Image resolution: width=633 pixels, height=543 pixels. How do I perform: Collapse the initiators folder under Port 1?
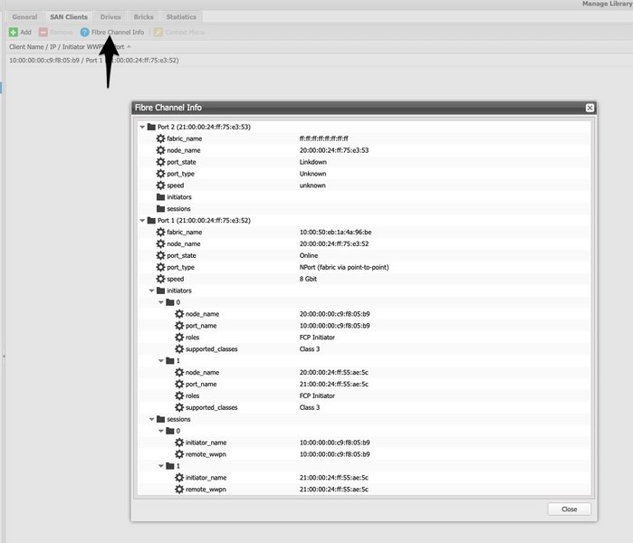point(151,291)
